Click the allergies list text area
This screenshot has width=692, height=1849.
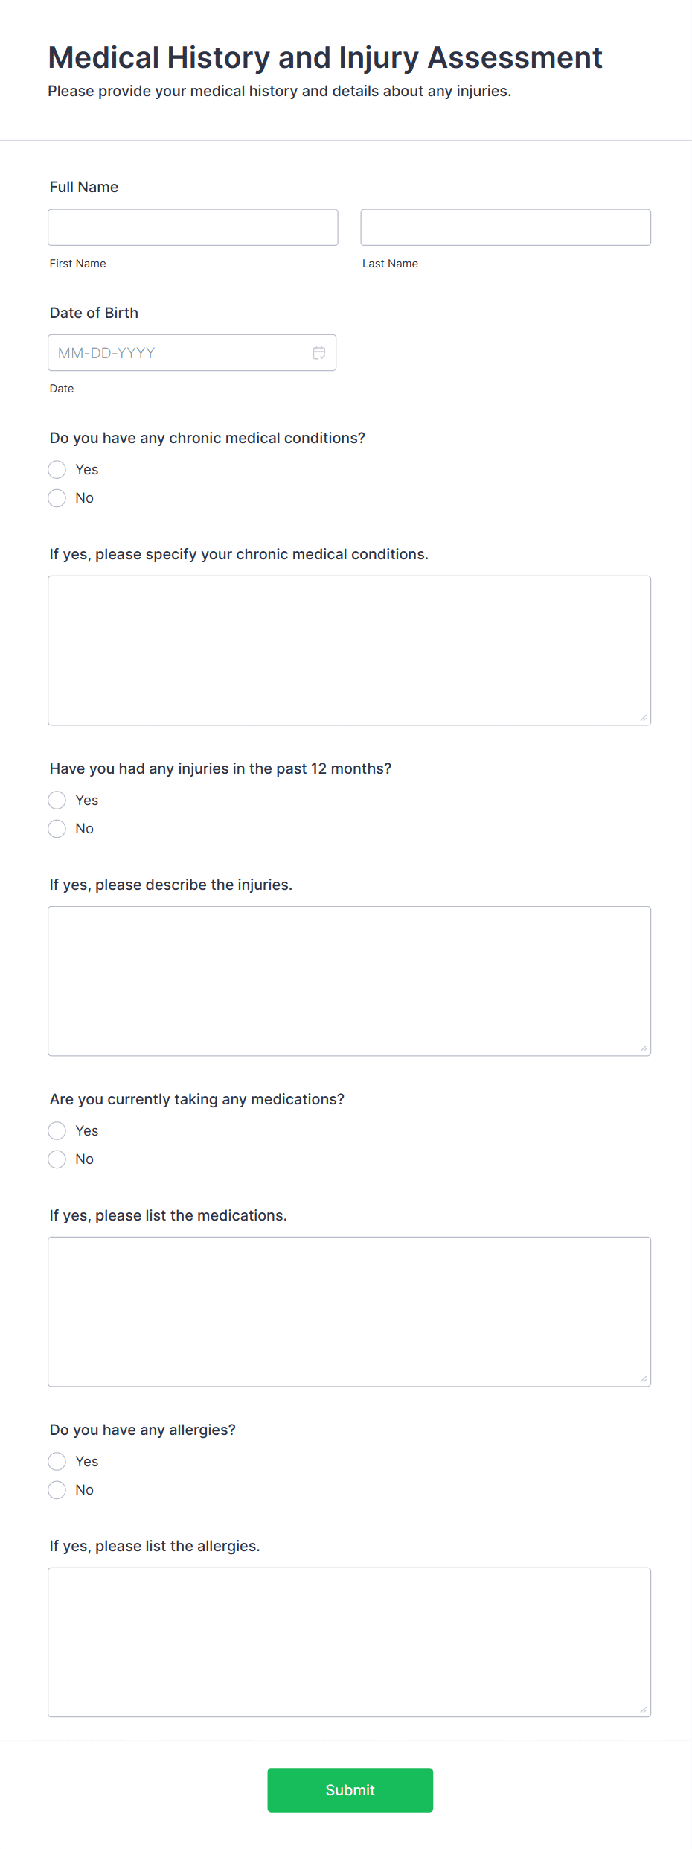click(x=349, y=1638)
